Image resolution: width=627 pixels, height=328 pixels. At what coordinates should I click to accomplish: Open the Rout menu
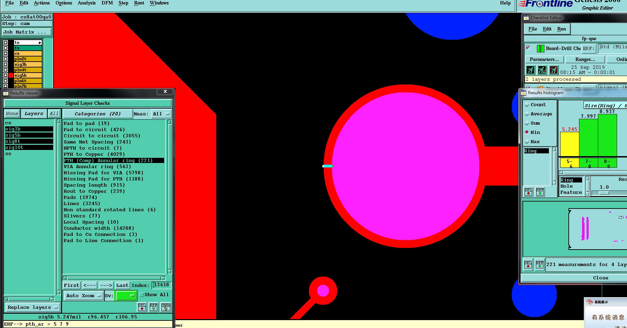click(139, 3)
